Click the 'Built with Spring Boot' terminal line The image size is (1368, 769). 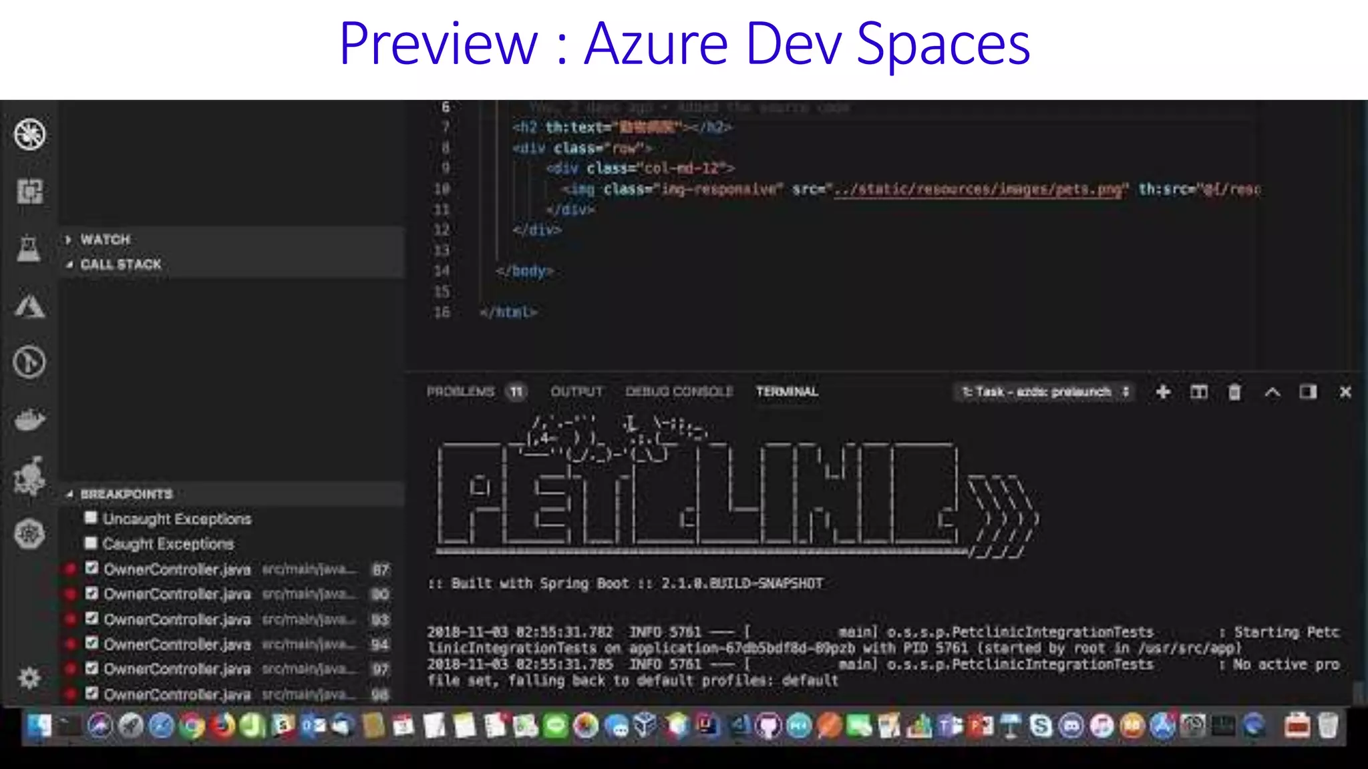point(625,583)
